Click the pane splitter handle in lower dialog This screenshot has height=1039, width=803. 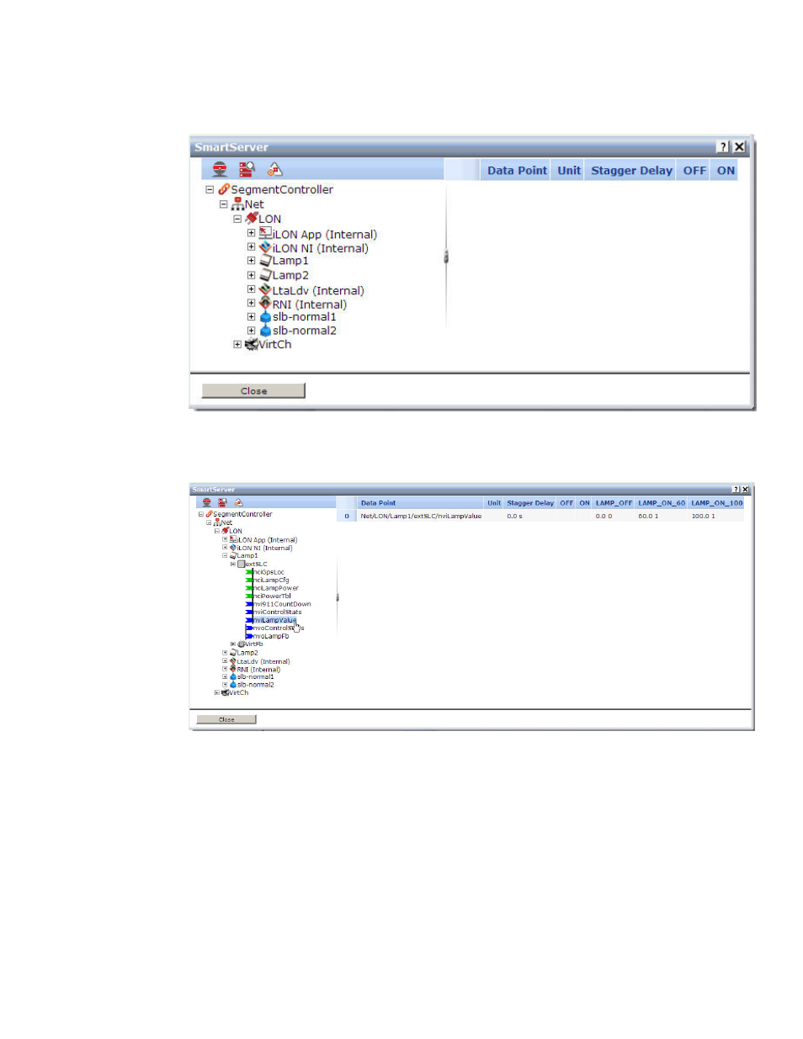pyautogui.click(x=338, y=597)
